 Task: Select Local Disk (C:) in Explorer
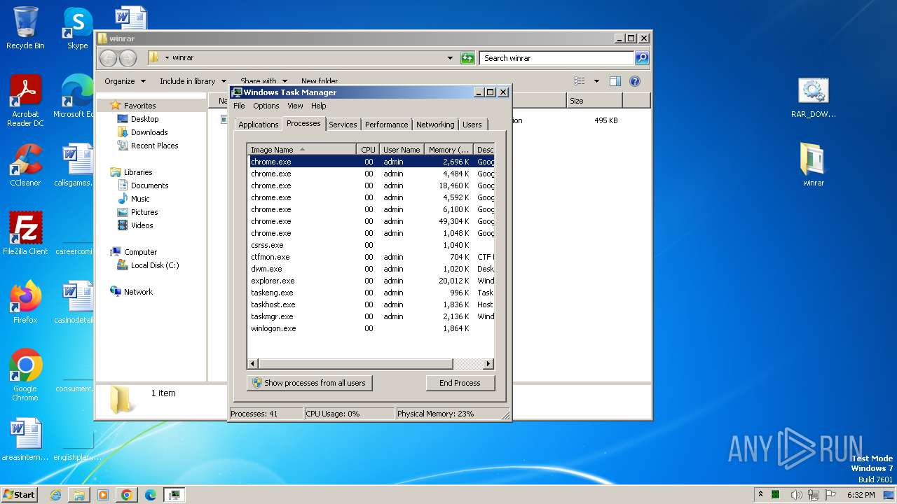pyautogui.click(x=154, y=265)
